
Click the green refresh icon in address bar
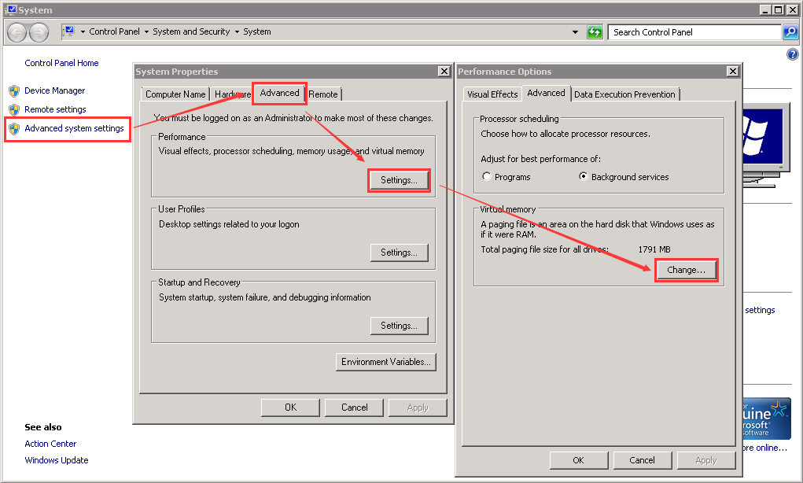click(595, 32)
